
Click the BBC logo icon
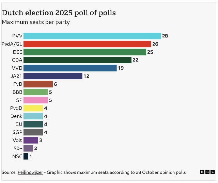207,172
